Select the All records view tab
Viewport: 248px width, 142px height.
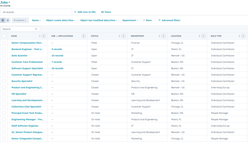coord(36,12)
